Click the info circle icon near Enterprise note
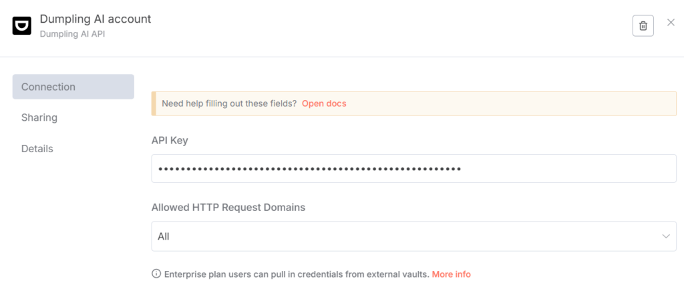Viewport: 684px width, 297px height. click(156, 274)
